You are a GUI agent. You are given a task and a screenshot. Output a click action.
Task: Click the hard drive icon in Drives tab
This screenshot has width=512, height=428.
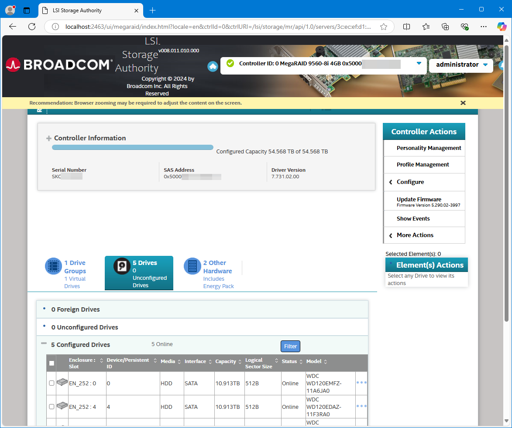coord(122,266)
